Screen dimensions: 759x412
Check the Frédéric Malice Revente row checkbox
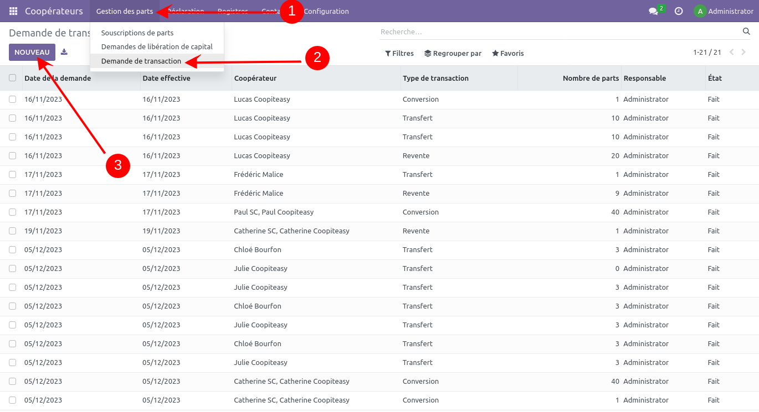coord(13,194)
